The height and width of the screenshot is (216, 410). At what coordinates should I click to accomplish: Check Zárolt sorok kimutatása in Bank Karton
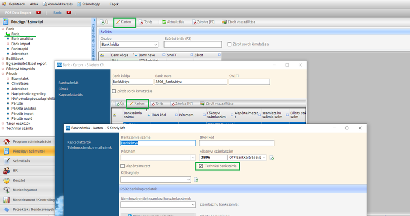(114, 91)
